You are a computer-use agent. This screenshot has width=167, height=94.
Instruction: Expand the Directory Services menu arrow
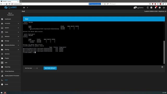point(18,45)
